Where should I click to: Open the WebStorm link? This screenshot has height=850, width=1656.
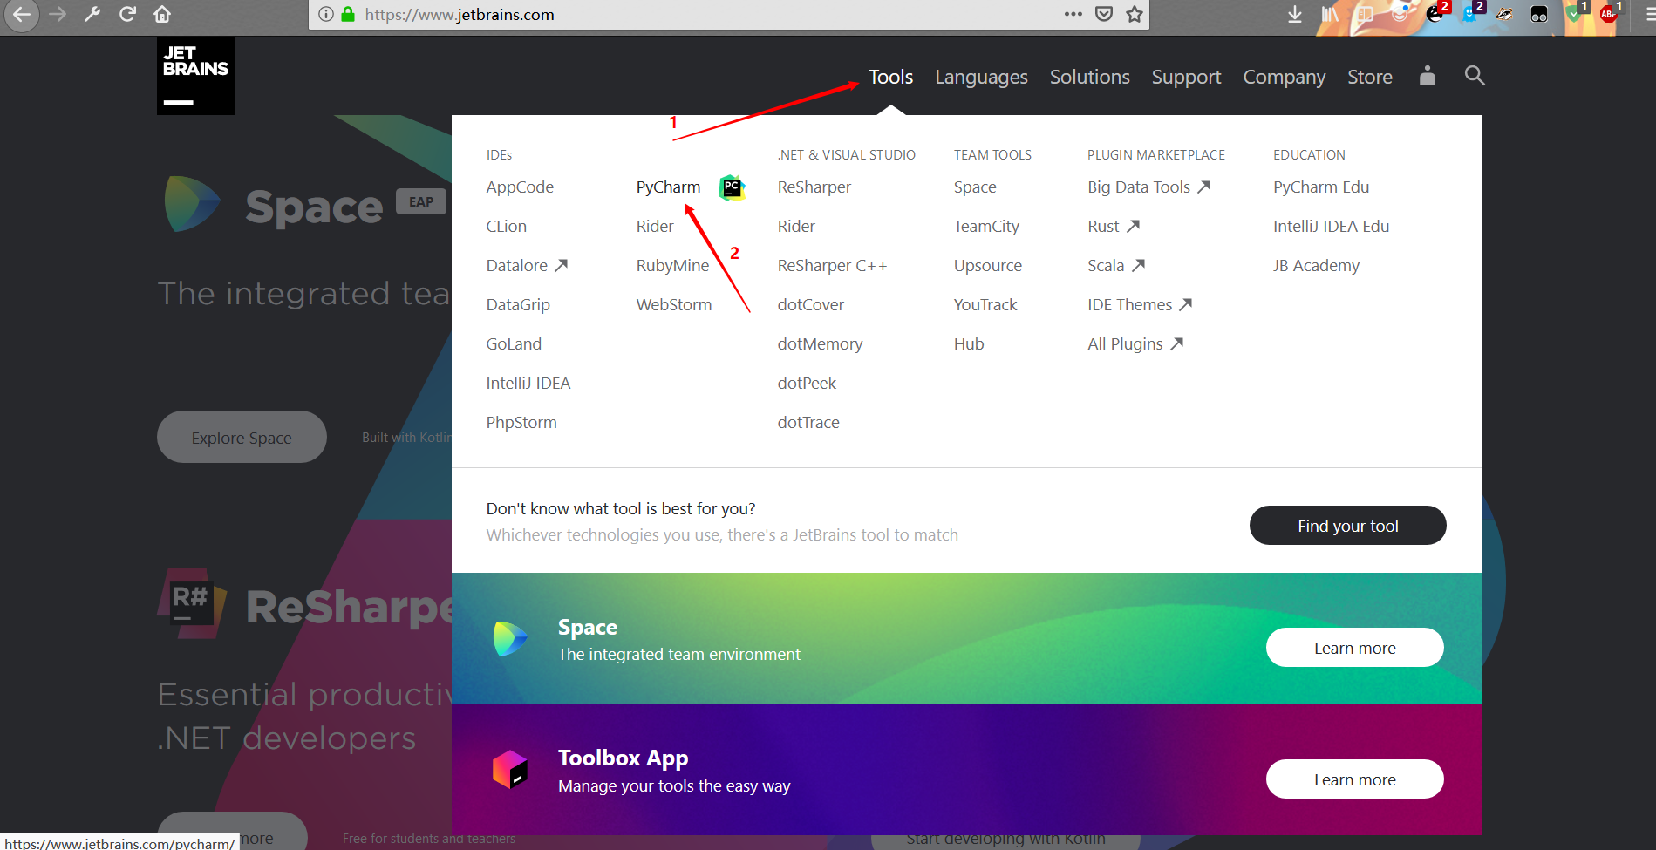pos(673,304)
